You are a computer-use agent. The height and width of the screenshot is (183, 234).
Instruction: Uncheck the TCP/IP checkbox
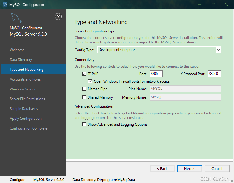click(x=84, y=74)
